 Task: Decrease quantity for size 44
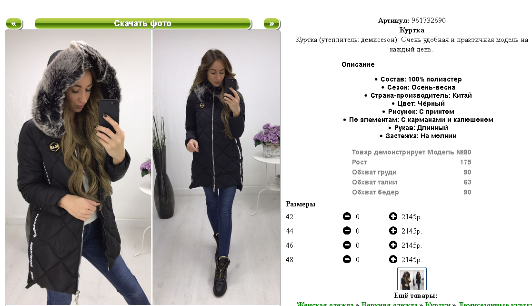347,231
